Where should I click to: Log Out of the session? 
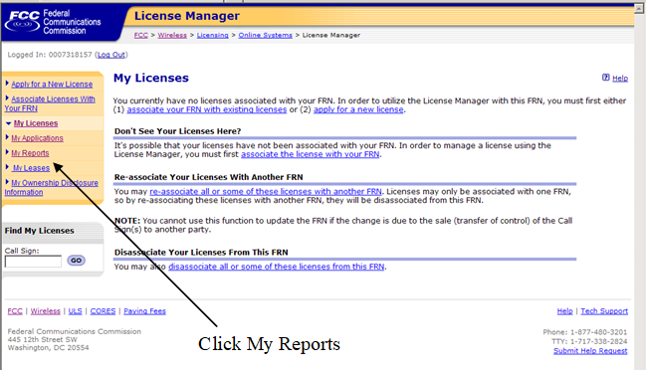pyautogui.click(x=111, y=55)
